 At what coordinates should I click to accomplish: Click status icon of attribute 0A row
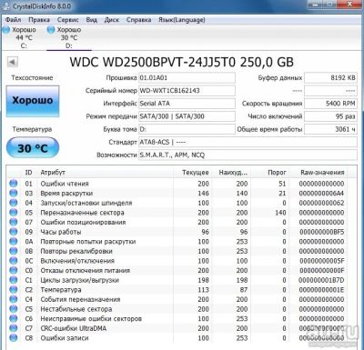(x=14, y=242)
